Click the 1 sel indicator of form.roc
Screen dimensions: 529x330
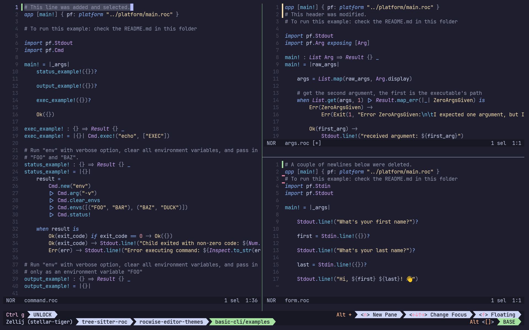pos(498,300)
